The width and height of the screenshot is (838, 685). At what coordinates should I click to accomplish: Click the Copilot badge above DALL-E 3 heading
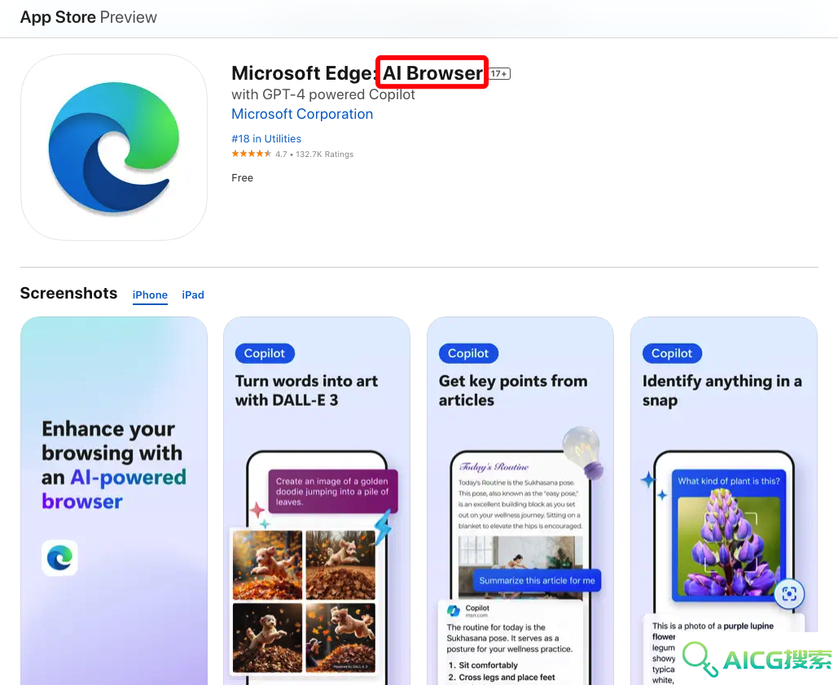click(x=265, y=353)
